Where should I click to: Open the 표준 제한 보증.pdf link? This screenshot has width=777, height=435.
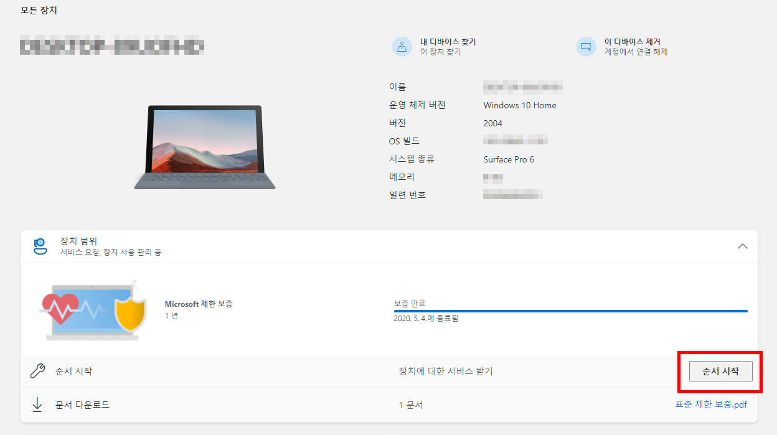711,405
